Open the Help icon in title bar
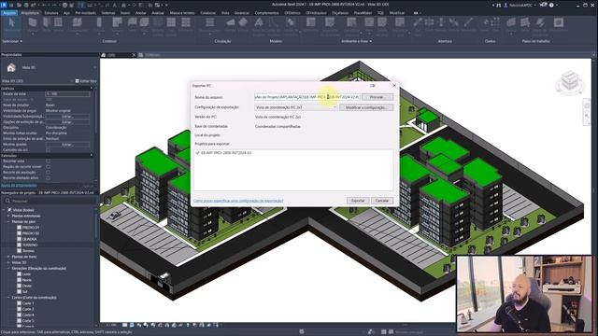Image resolution: width=598 pixels, height=336 pixels. click(551, 5)
